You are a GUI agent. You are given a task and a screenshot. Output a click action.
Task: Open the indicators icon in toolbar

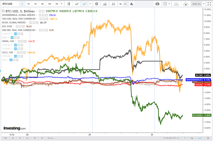(x=105, y=4)
